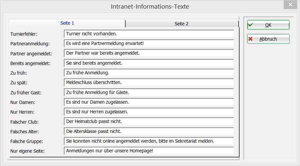Cancel with the Abbruch button
The height and width of the screenshot is (166, 300).
click(x=268, y=39)
